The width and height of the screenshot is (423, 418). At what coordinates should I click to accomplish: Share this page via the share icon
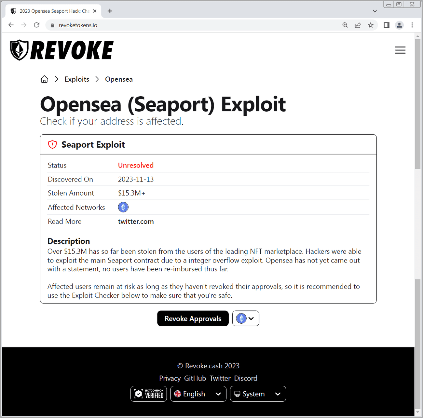coord(358,25)
